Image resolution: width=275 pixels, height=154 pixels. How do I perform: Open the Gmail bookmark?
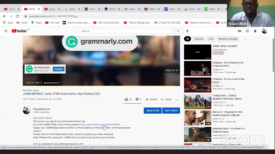click(x=22, y=22)
